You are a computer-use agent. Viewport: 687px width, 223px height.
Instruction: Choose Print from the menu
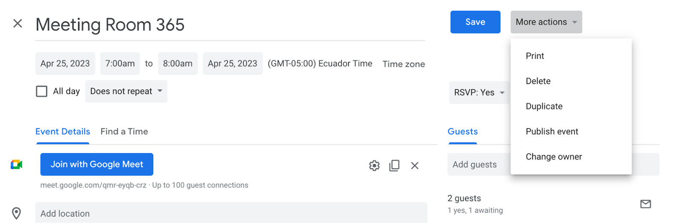(535, 56)
